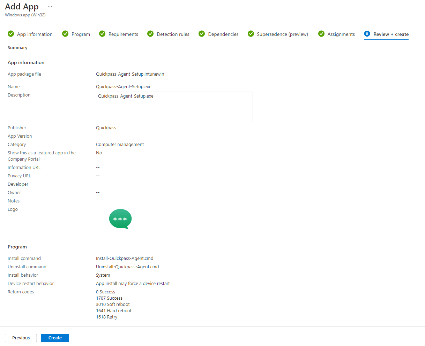Click the '1618 Retry' return code

click(106, 317)
